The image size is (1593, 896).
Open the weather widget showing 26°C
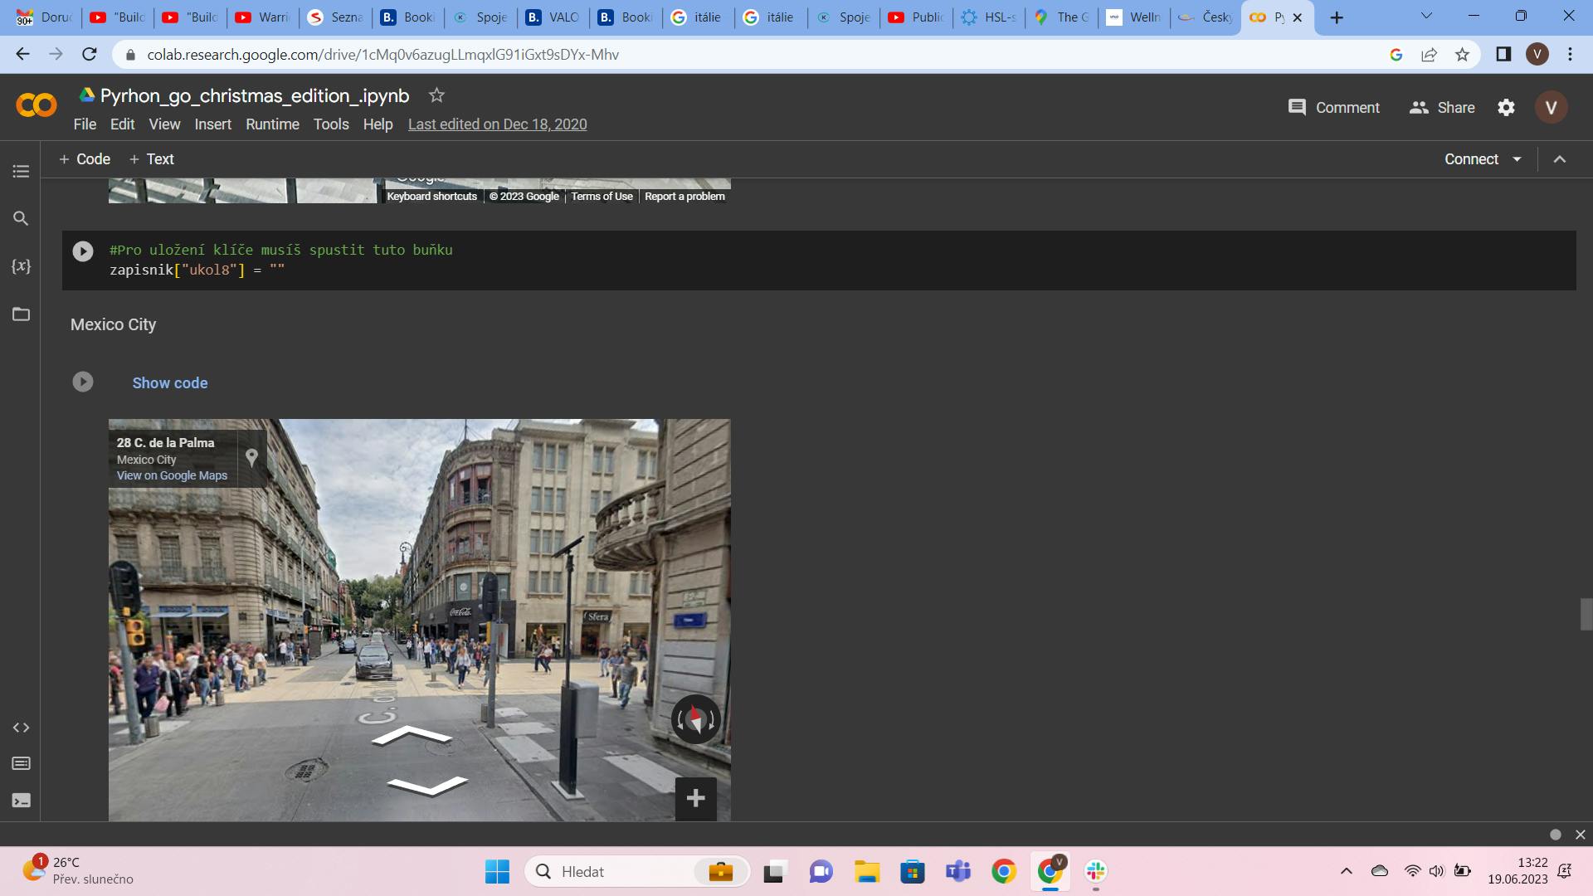pos(78,870)
